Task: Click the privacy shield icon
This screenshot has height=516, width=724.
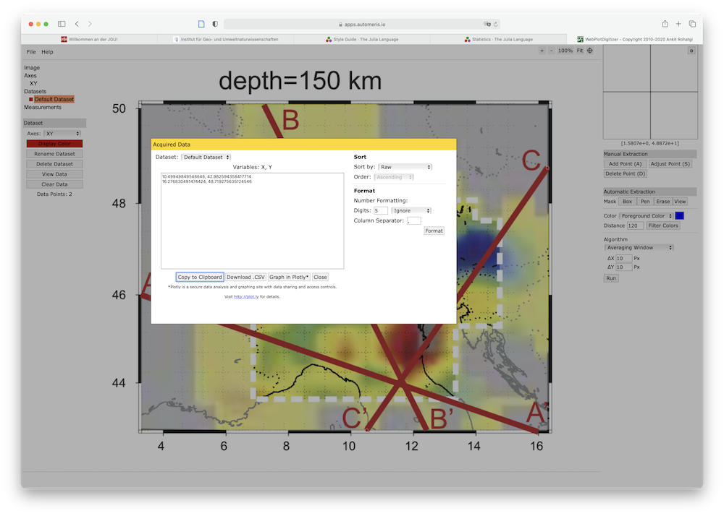Action: tap(215, 24)
